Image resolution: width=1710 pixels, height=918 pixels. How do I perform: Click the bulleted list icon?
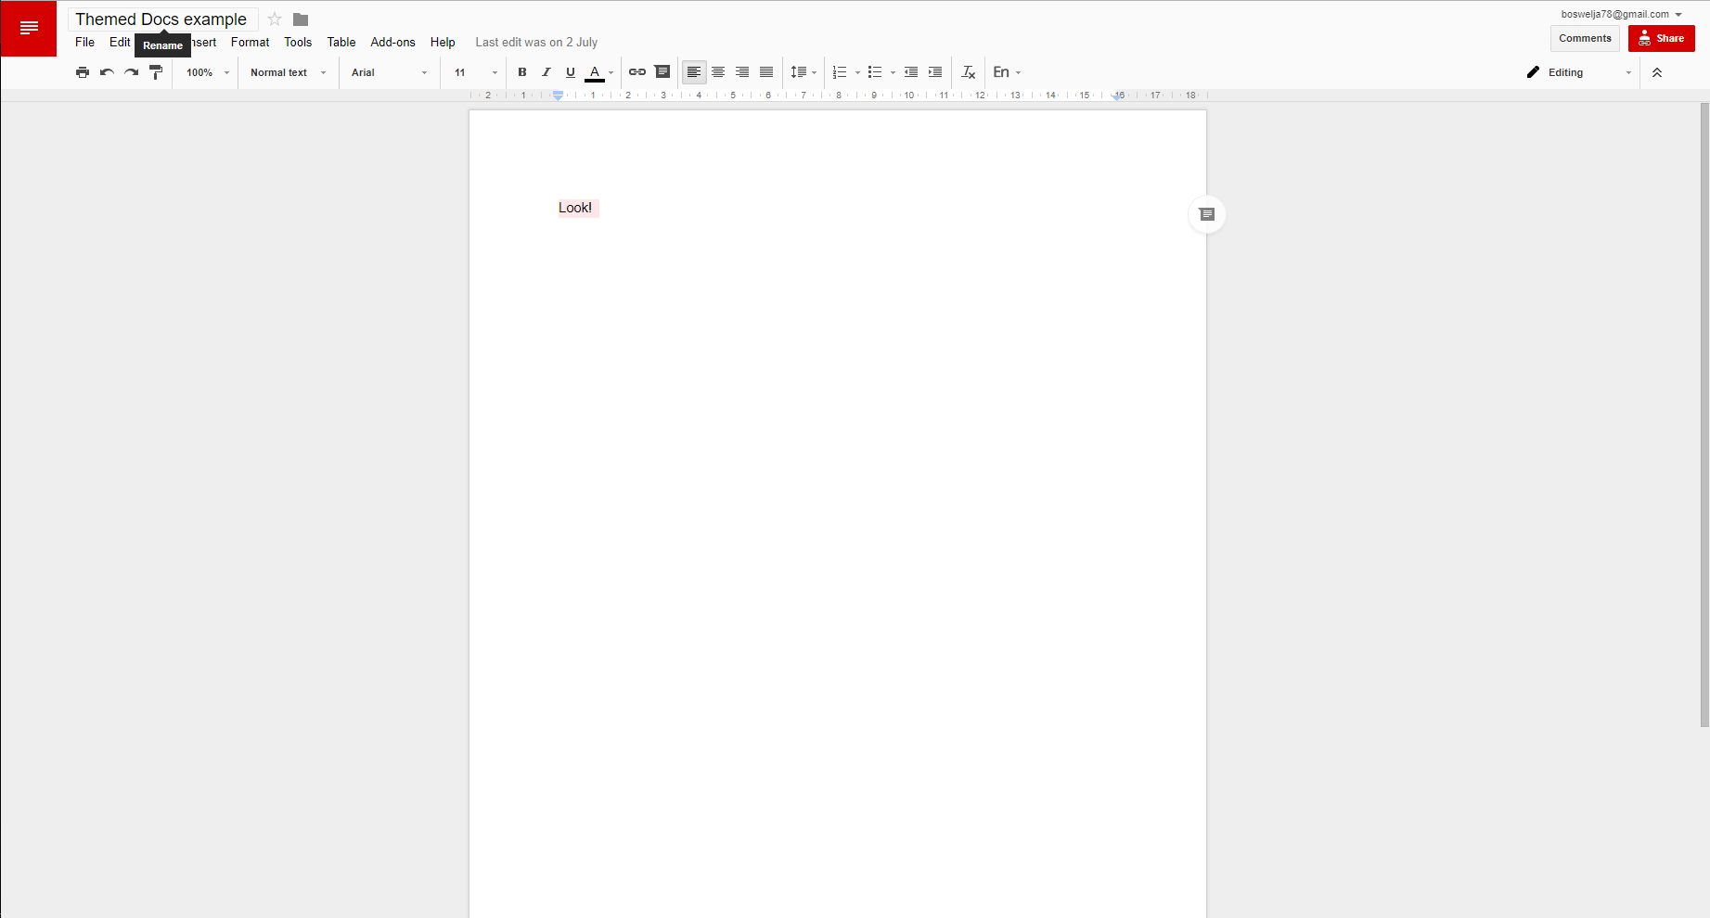[875, 72]
